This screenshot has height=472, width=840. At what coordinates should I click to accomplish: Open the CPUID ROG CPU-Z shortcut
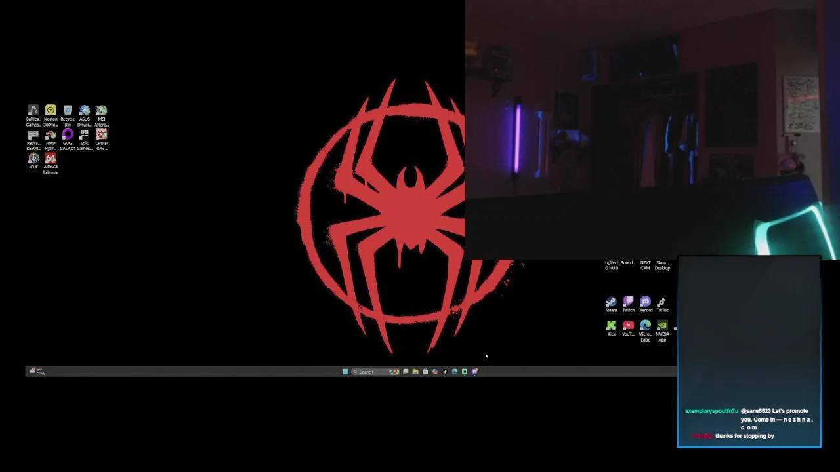tap(102, 140)
